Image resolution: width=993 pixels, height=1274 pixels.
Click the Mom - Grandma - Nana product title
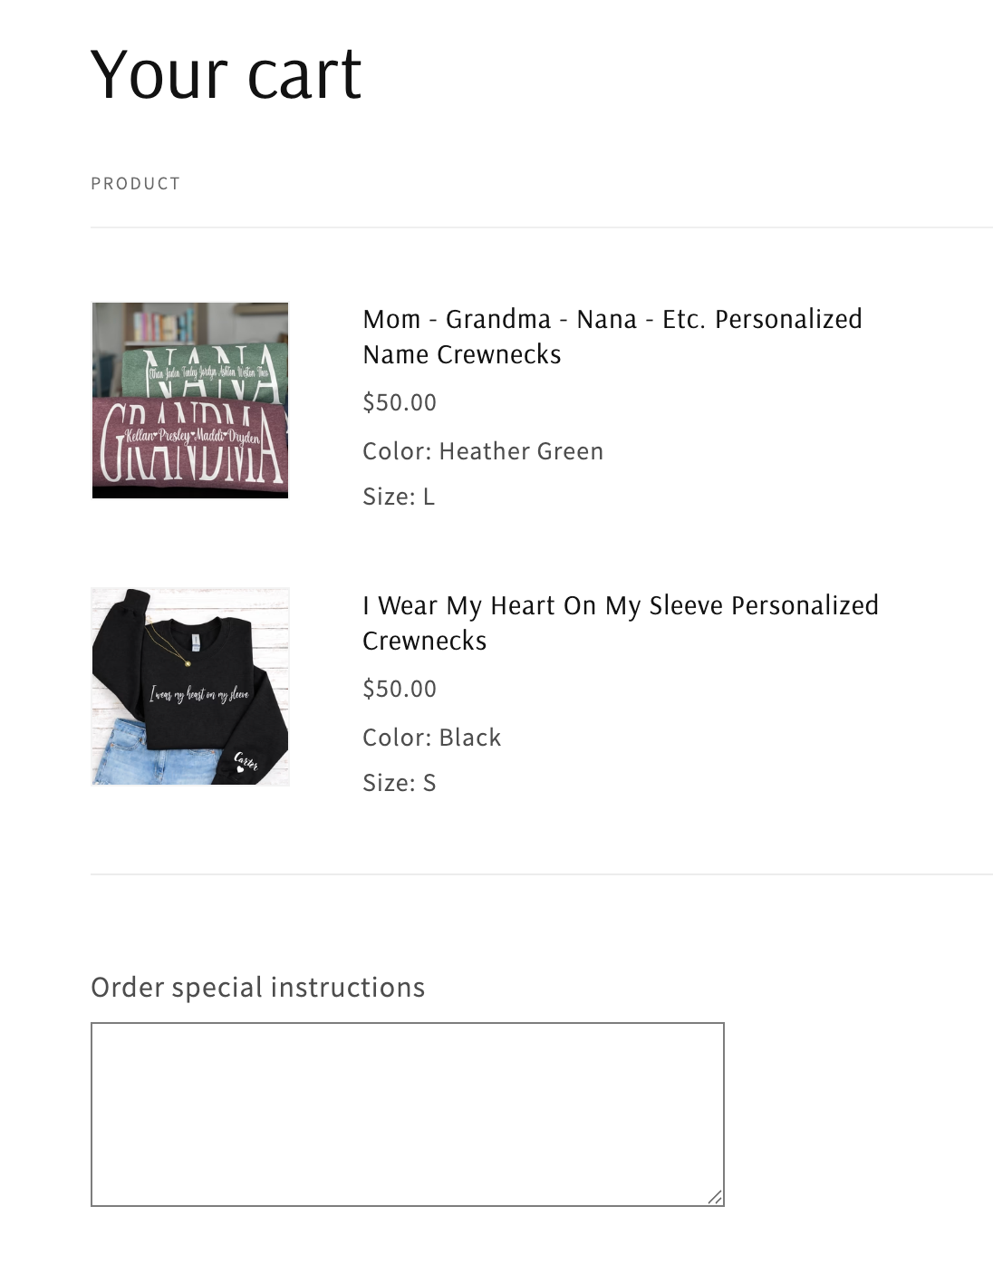tap(612, 319)
